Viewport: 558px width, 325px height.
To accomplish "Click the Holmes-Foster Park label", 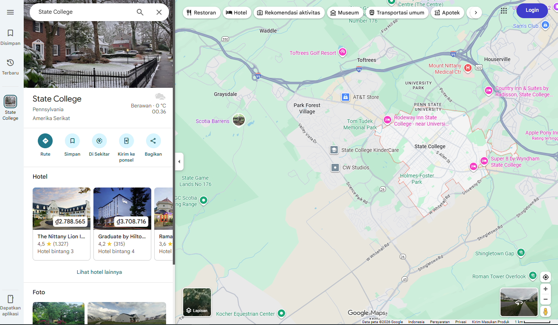I will [x=417, y=179].
